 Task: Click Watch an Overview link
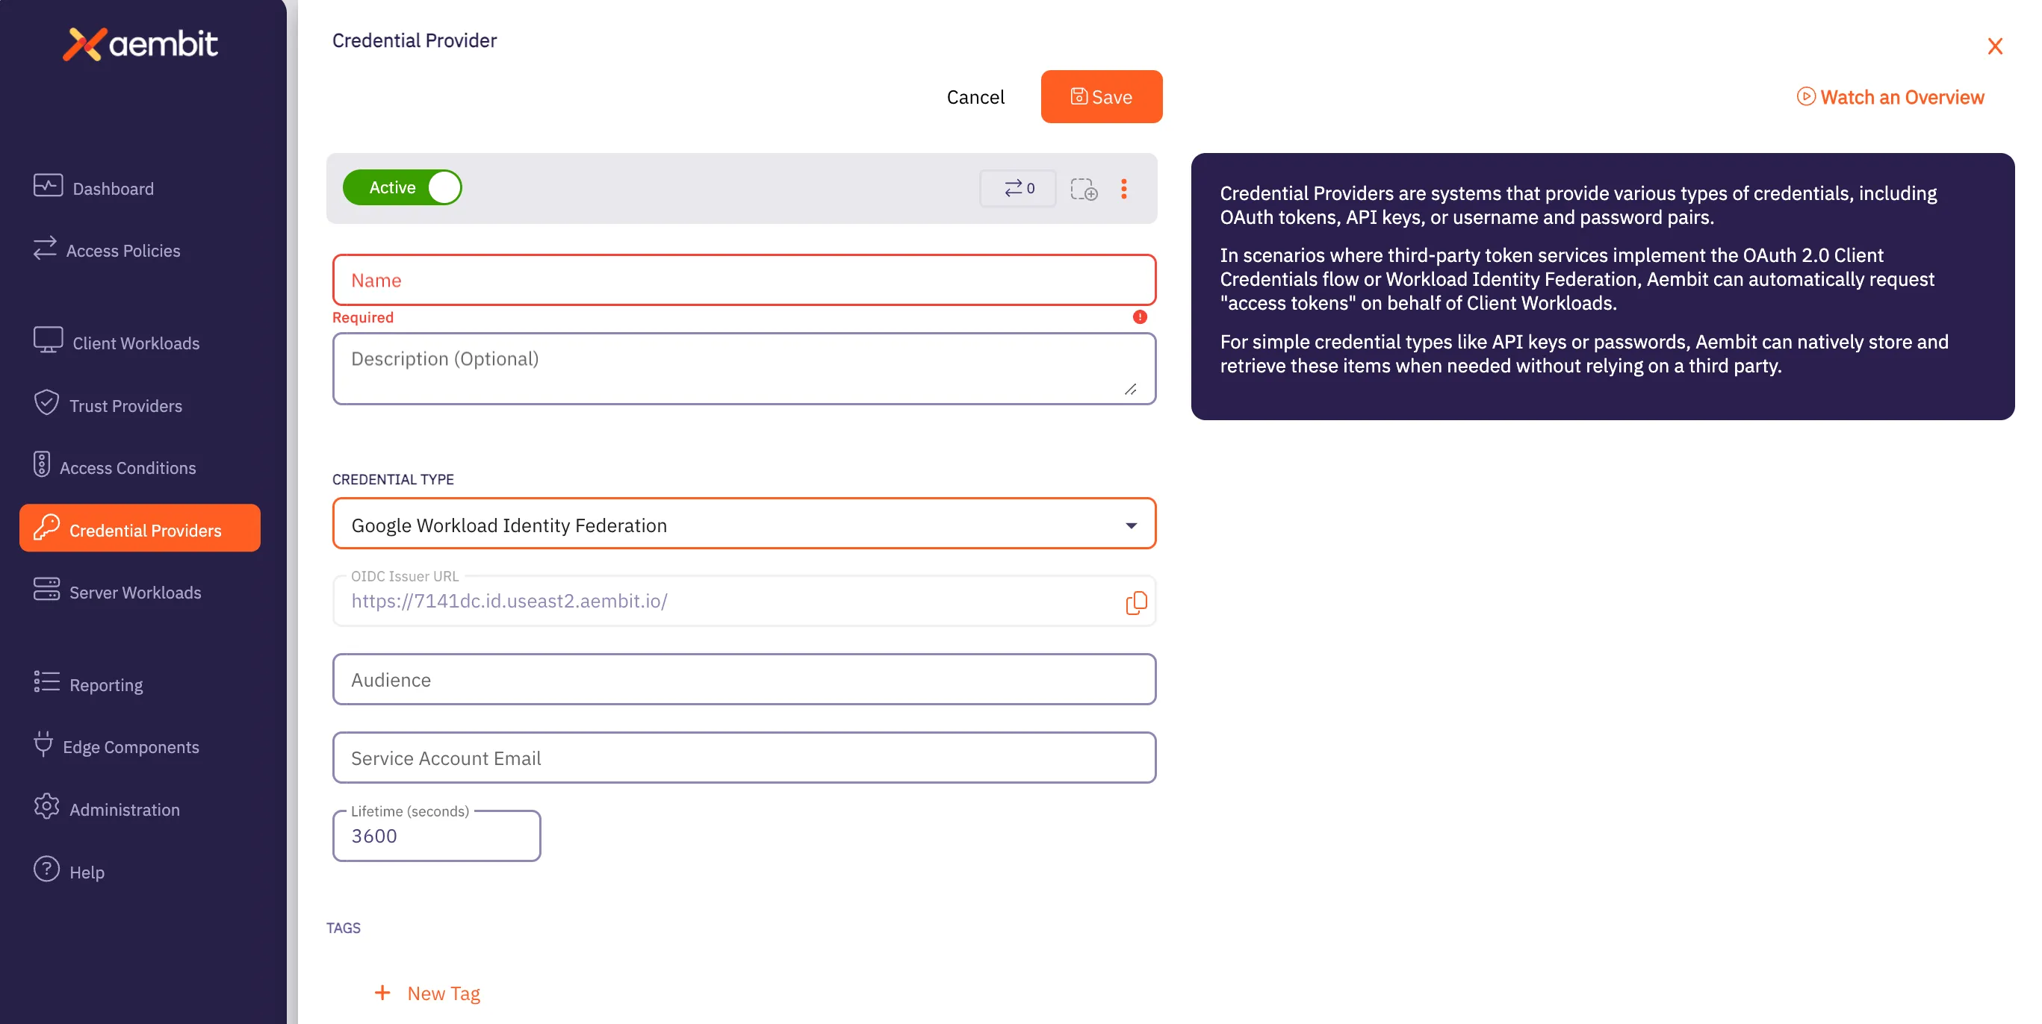(x=1890, y=96)
